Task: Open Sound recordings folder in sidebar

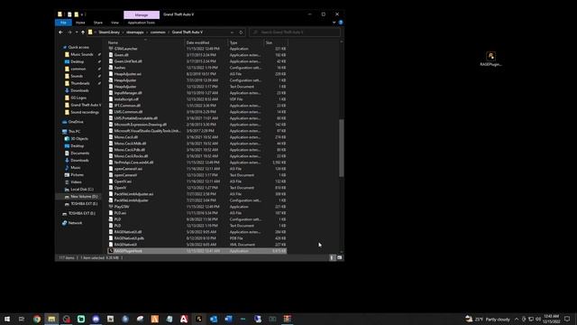Action: coord(85,112)
